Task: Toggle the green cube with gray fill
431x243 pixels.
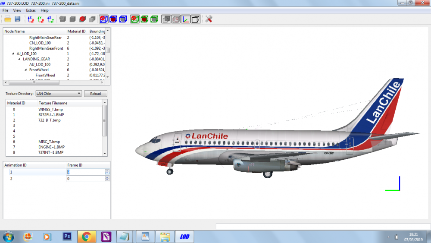Action: point(154,19)
